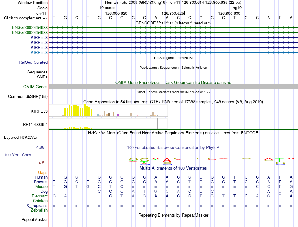
Task: Click the RepeatMasker track label
Action: click(35, 219)
